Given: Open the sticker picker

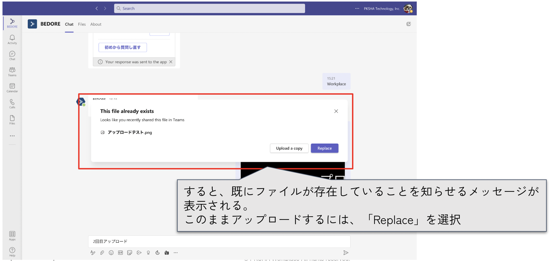Looking at the screenshot, I should (130, 253).
